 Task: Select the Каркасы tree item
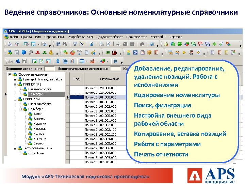click(40, 128)
